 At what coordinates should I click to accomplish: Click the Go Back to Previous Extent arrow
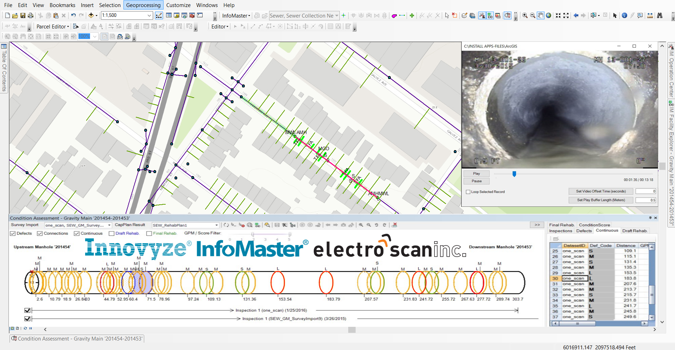click(576, 15)
